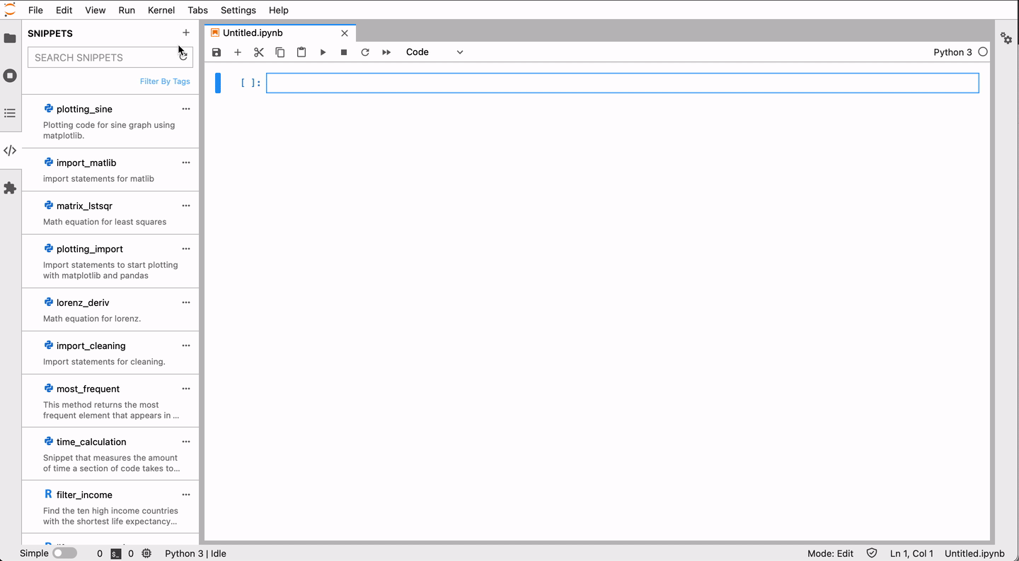
Task: Open more actions for lorenz_deriv snippet
Action: (x=186, y=302)
